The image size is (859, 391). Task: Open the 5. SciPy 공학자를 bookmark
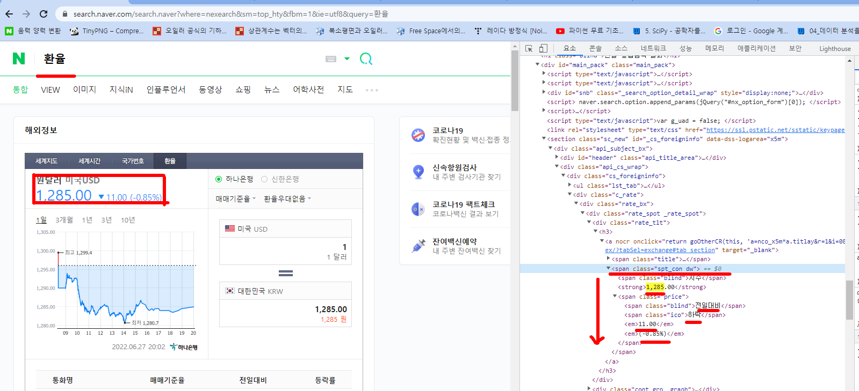click(669, 31)
